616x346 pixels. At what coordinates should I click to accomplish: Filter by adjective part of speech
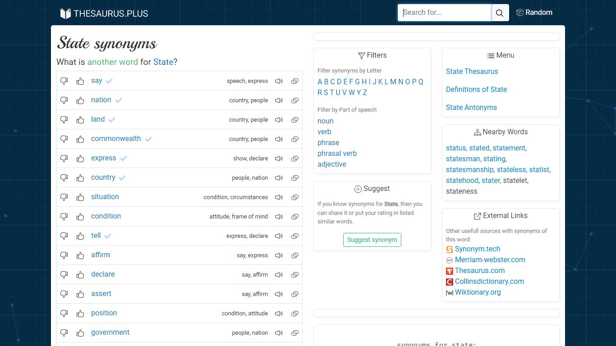tap(332, 164)
